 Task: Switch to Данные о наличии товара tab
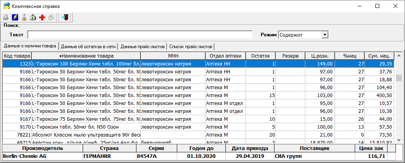[30, 46]
